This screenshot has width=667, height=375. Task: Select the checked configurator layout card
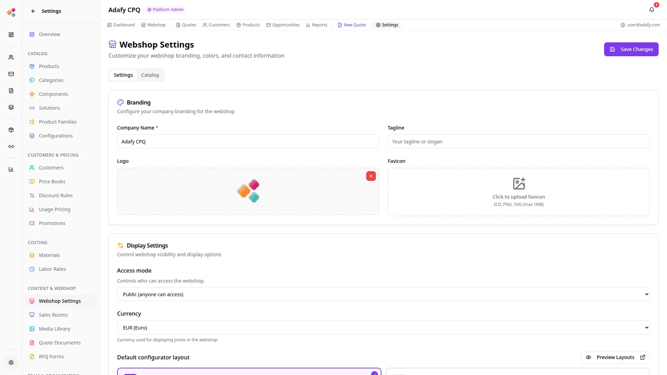pos(249,372)
